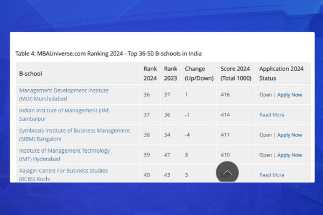This screenshot has width=323, height=215.
Task: Click the Table 4 ranking title text
Action: pyautogui.click(x=108, y=54)
